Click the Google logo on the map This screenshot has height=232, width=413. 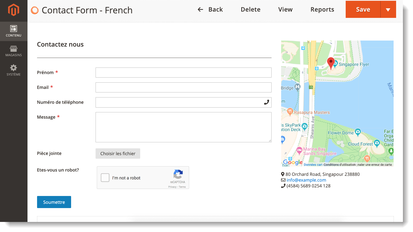(293, 162)
